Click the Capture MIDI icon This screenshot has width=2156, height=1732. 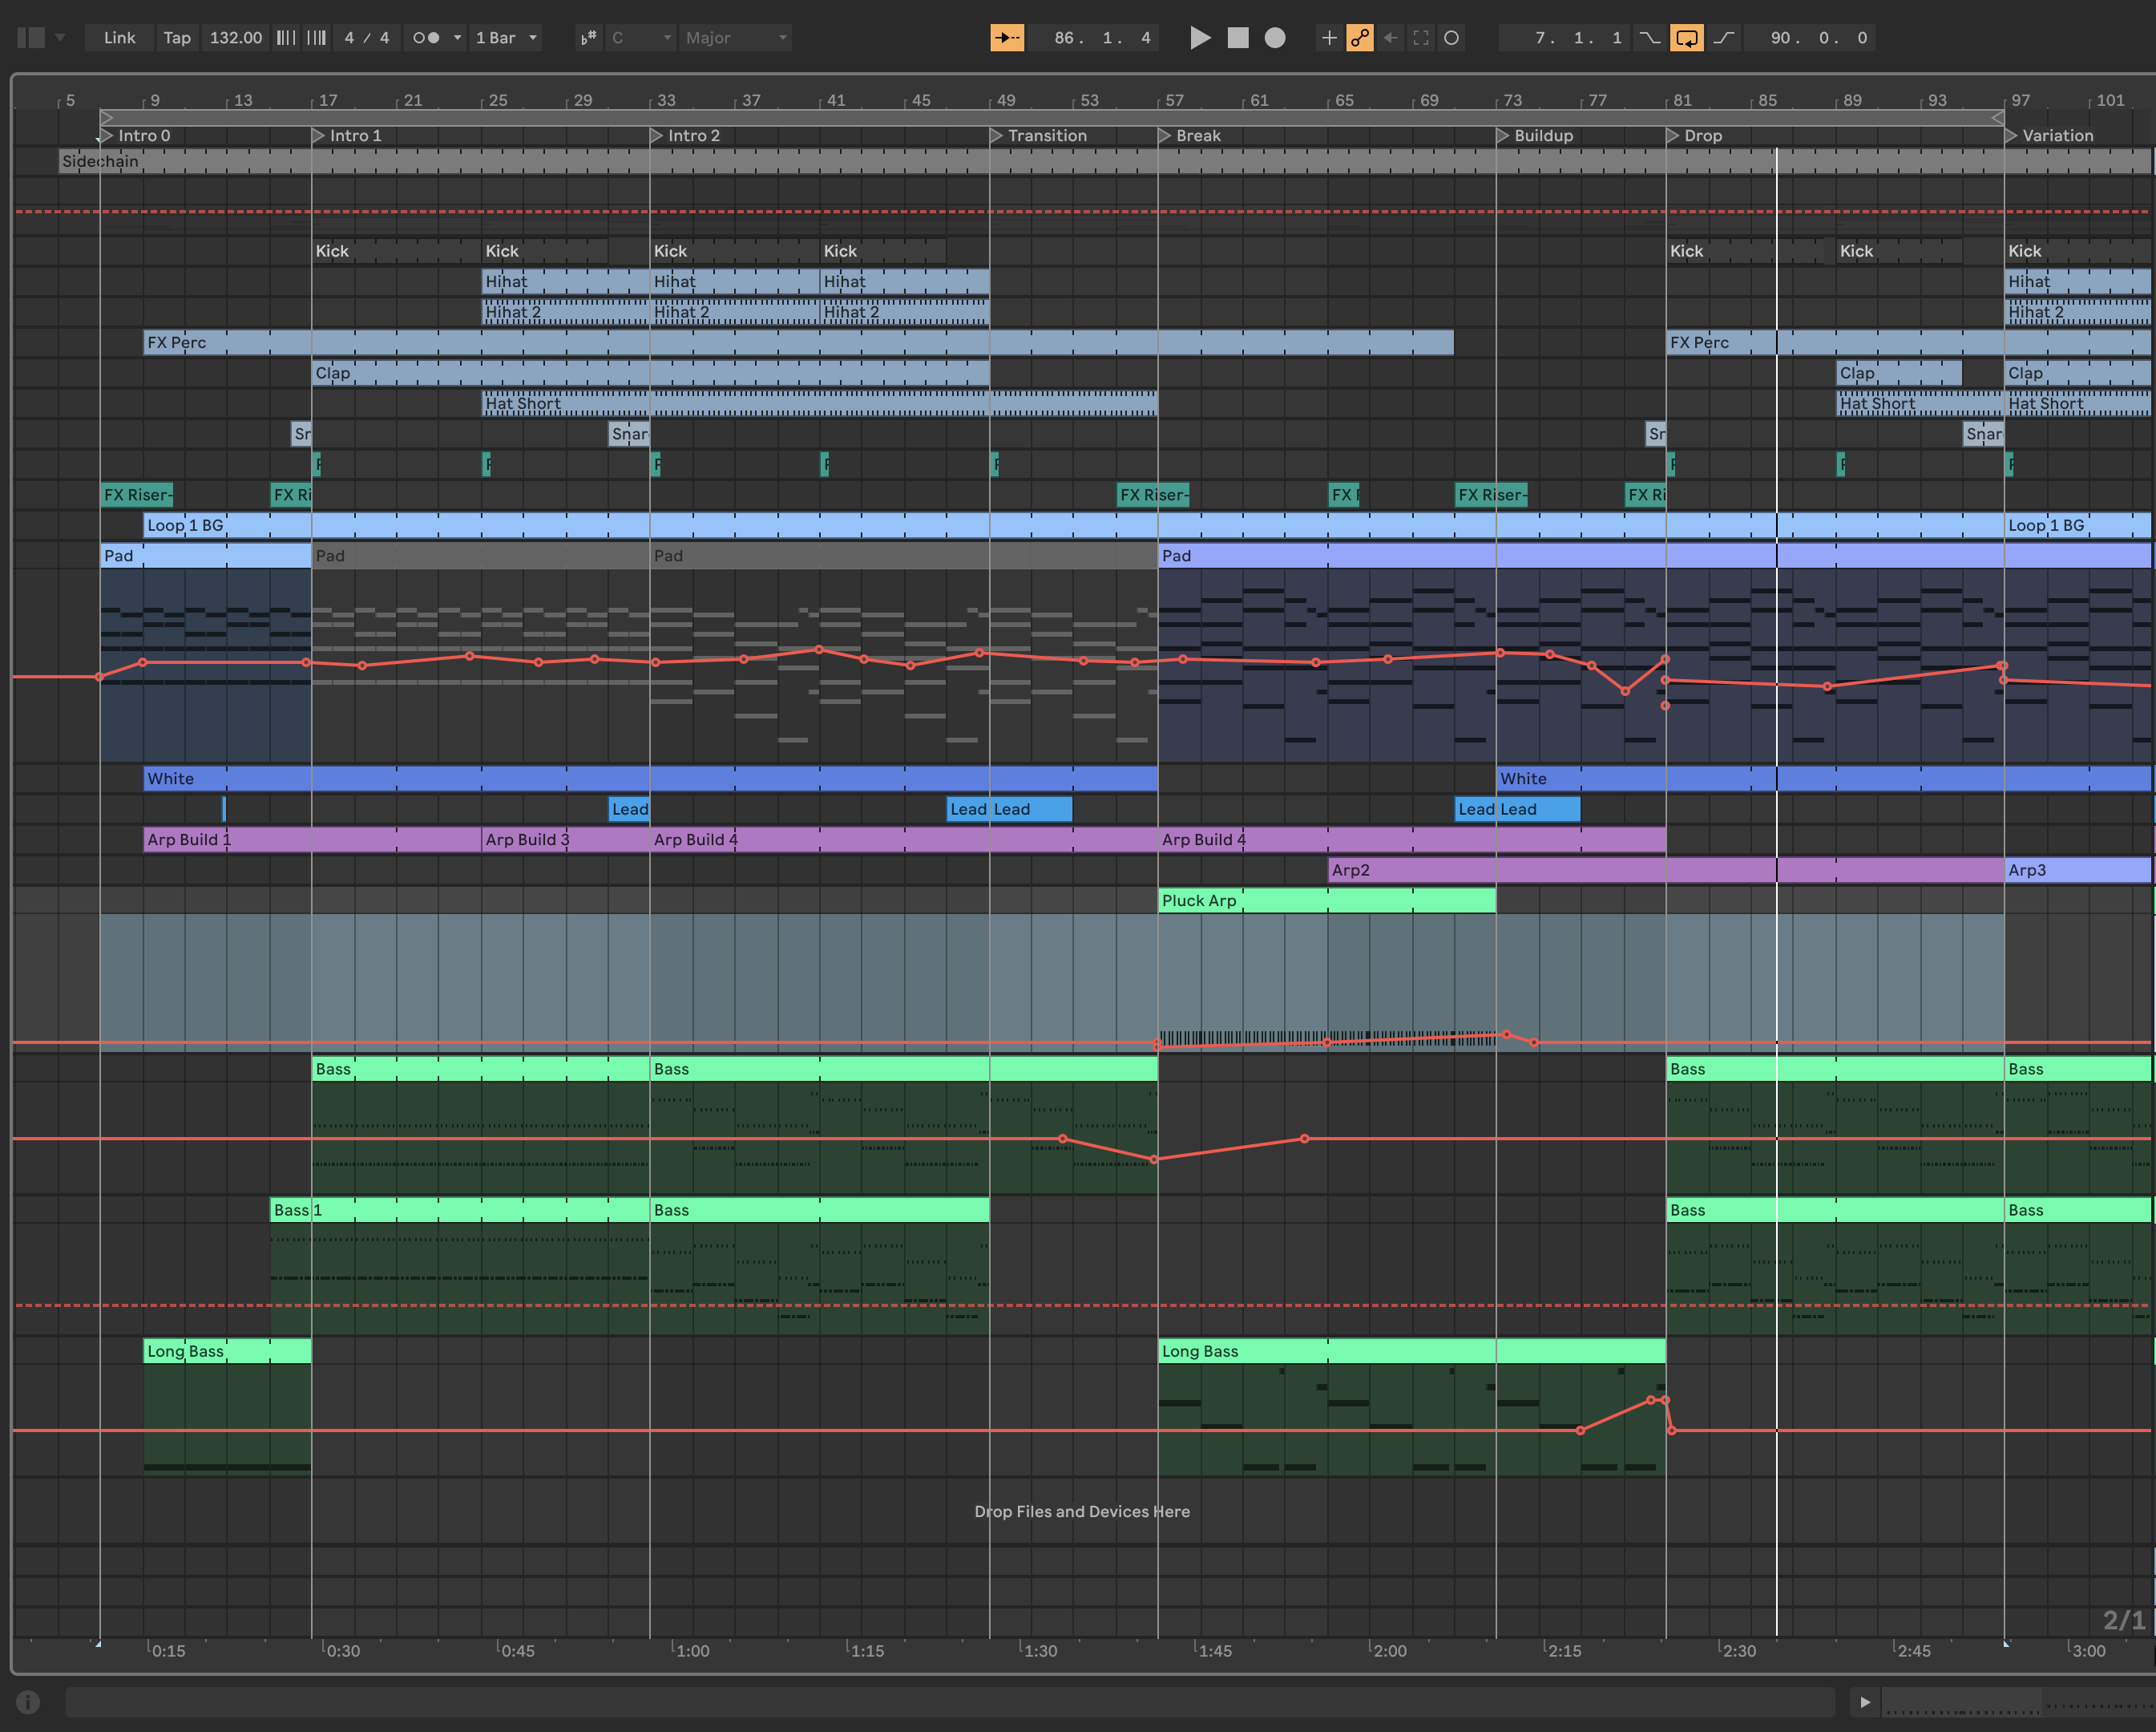coord(1421,38)
